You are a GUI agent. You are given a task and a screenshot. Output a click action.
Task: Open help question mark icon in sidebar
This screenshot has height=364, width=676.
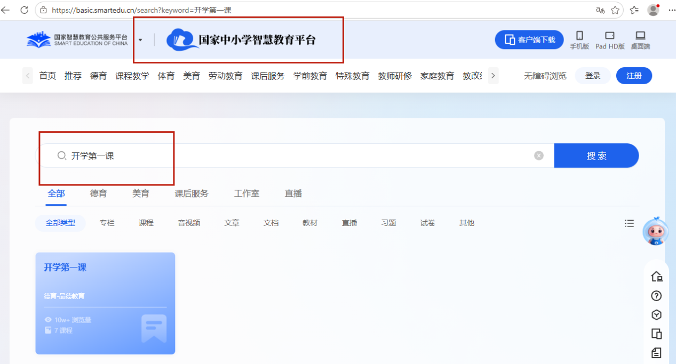point(657,296)
